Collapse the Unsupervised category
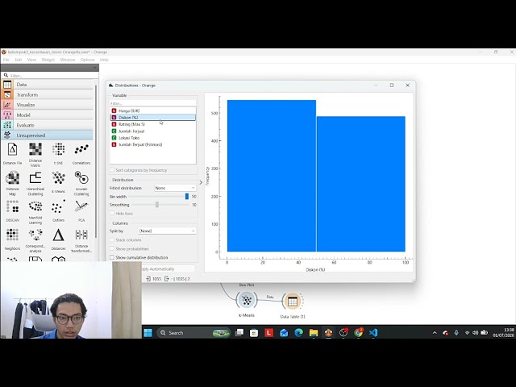516x387 pixels. pos(47,135)
